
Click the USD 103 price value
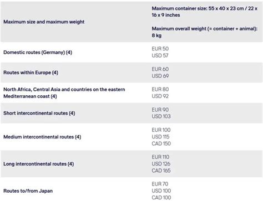[161, 116]
